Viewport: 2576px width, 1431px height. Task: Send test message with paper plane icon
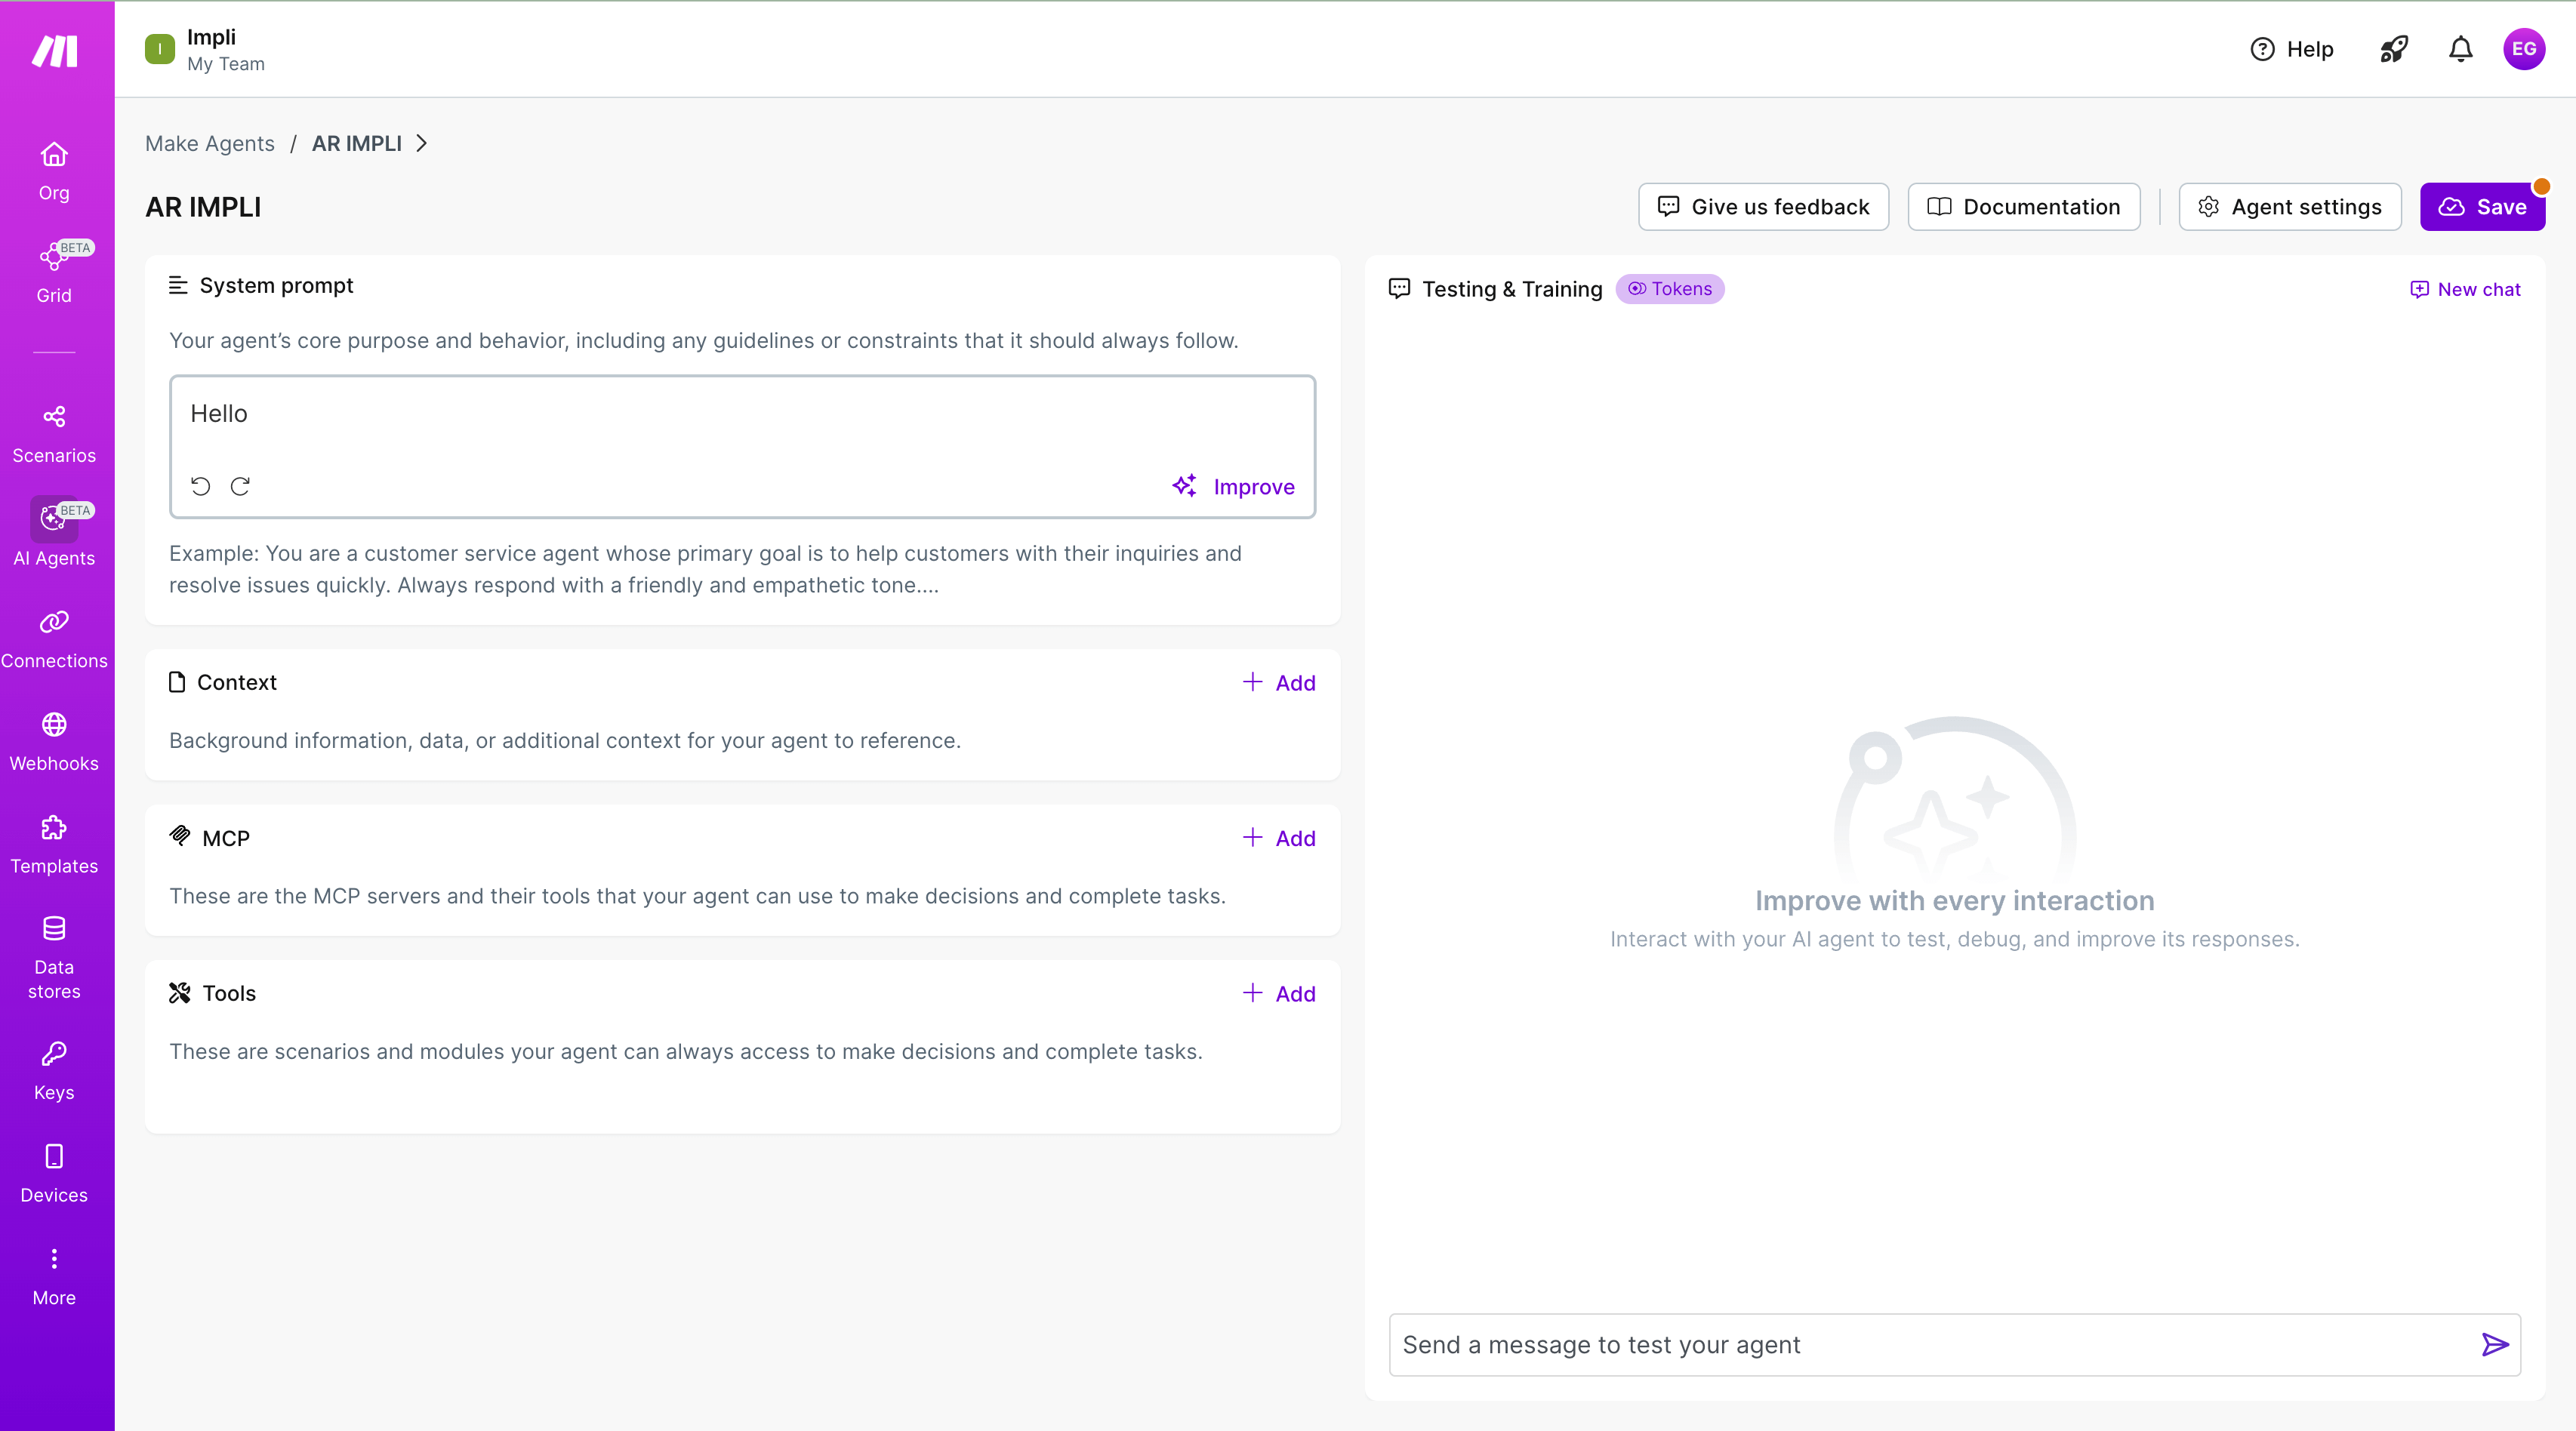point(2494,1344)
